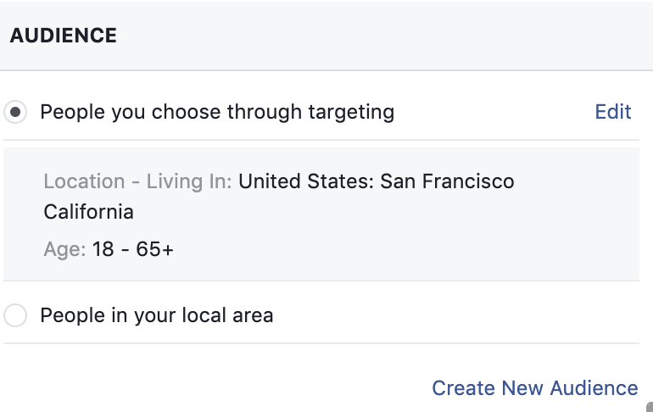Click the AUDIENCE section header

[x=64, y=36]
